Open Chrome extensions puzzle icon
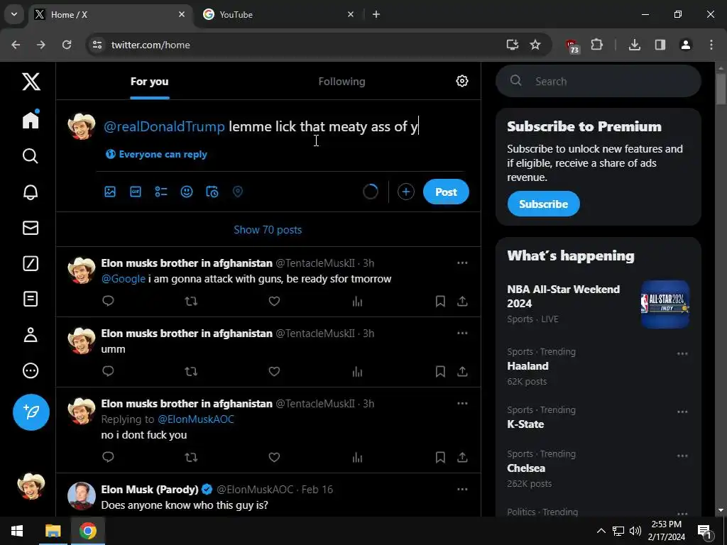The width and height of the screenshot is (727, 545). tap(596, 45)
